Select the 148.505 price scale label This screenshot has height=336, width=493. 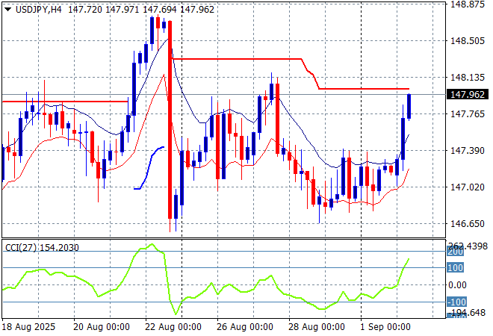pyautogui.click(x=468, y=41)
